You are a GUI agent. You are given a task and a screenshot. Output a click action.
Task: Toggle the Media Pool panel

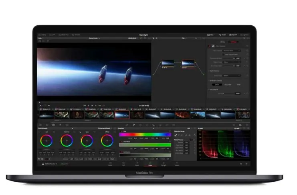[x=64, y=35]
